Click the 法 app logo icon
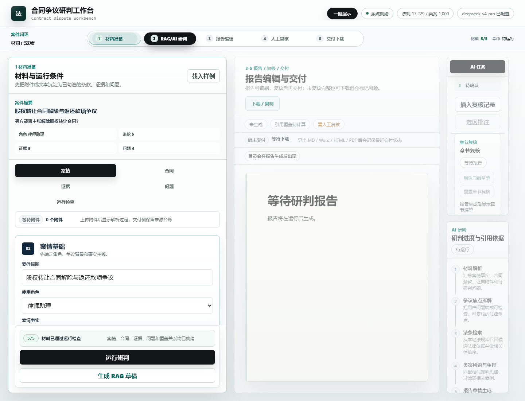525x401 pixels. (19, 13)
